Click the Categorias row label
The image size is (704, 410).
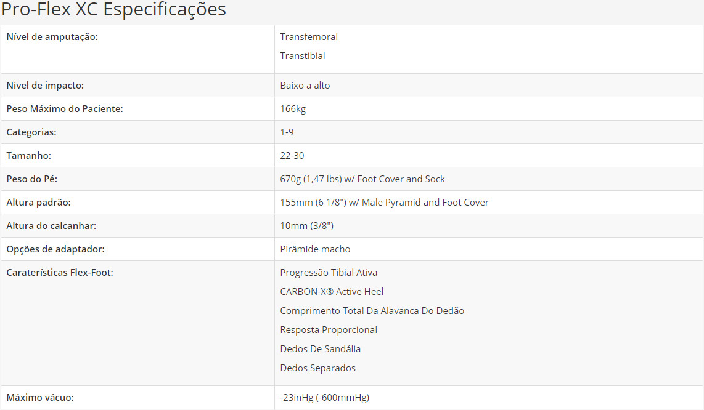pos(31,132)
